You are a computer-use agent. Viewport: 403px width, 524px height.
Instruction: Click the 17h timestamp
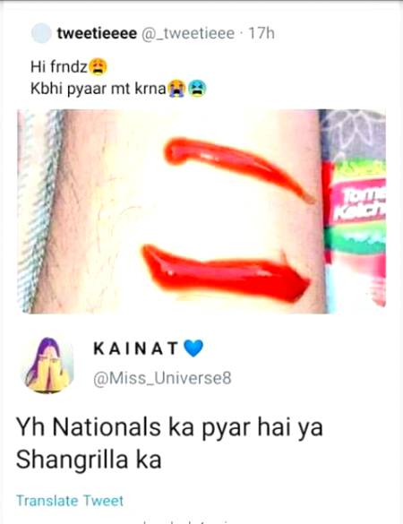coord(262,33)
